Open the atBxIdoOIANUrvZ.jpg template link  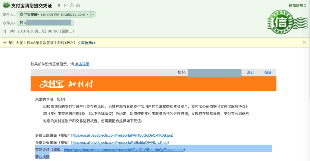(x=119, y=142)
